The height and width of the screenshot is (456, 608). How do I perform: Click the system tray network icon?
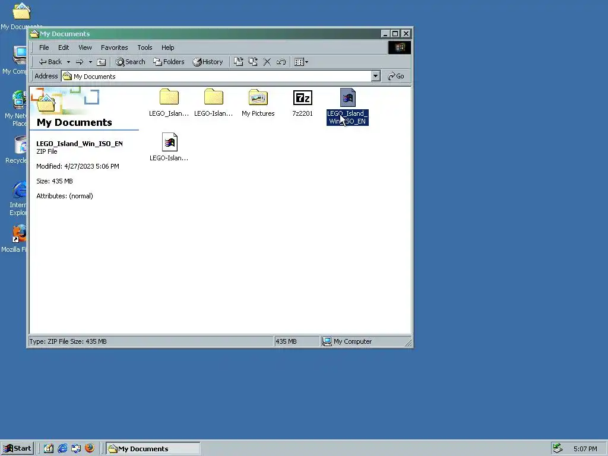point(558,448)
